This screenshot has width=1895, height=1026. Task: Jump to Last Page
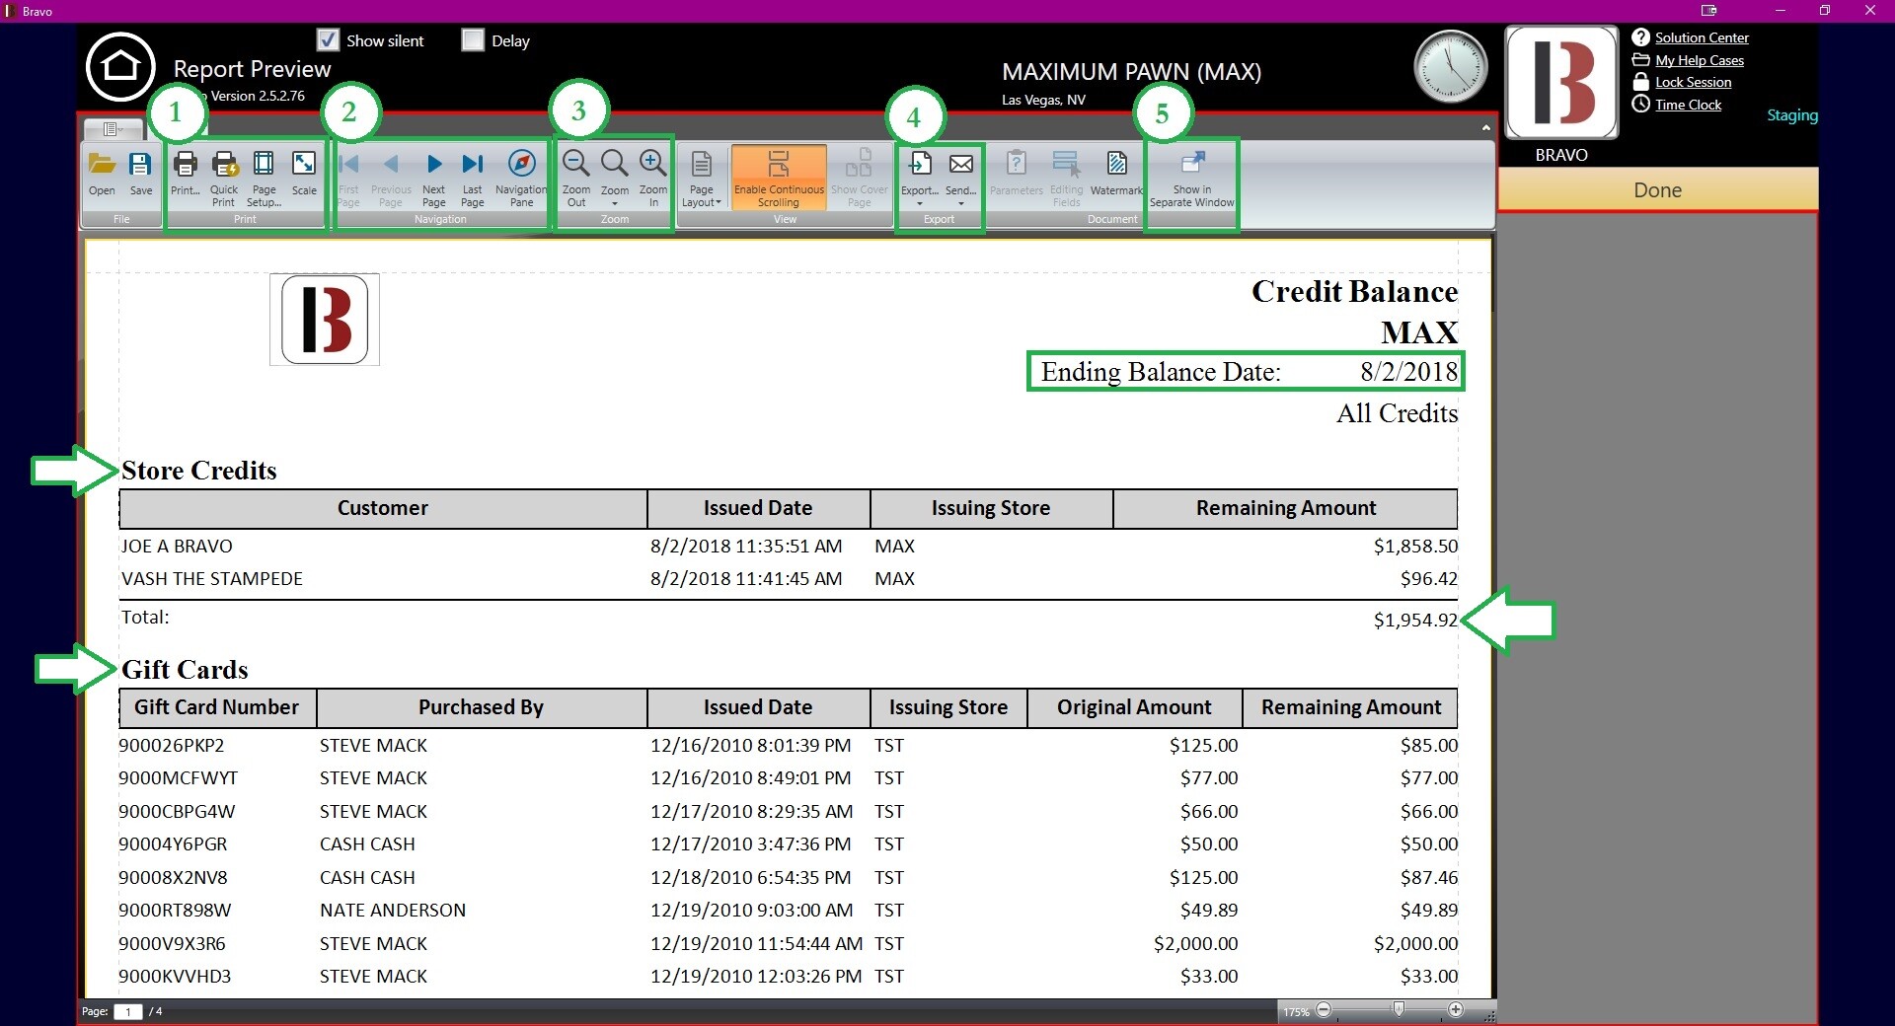click(x=473, y=178)
